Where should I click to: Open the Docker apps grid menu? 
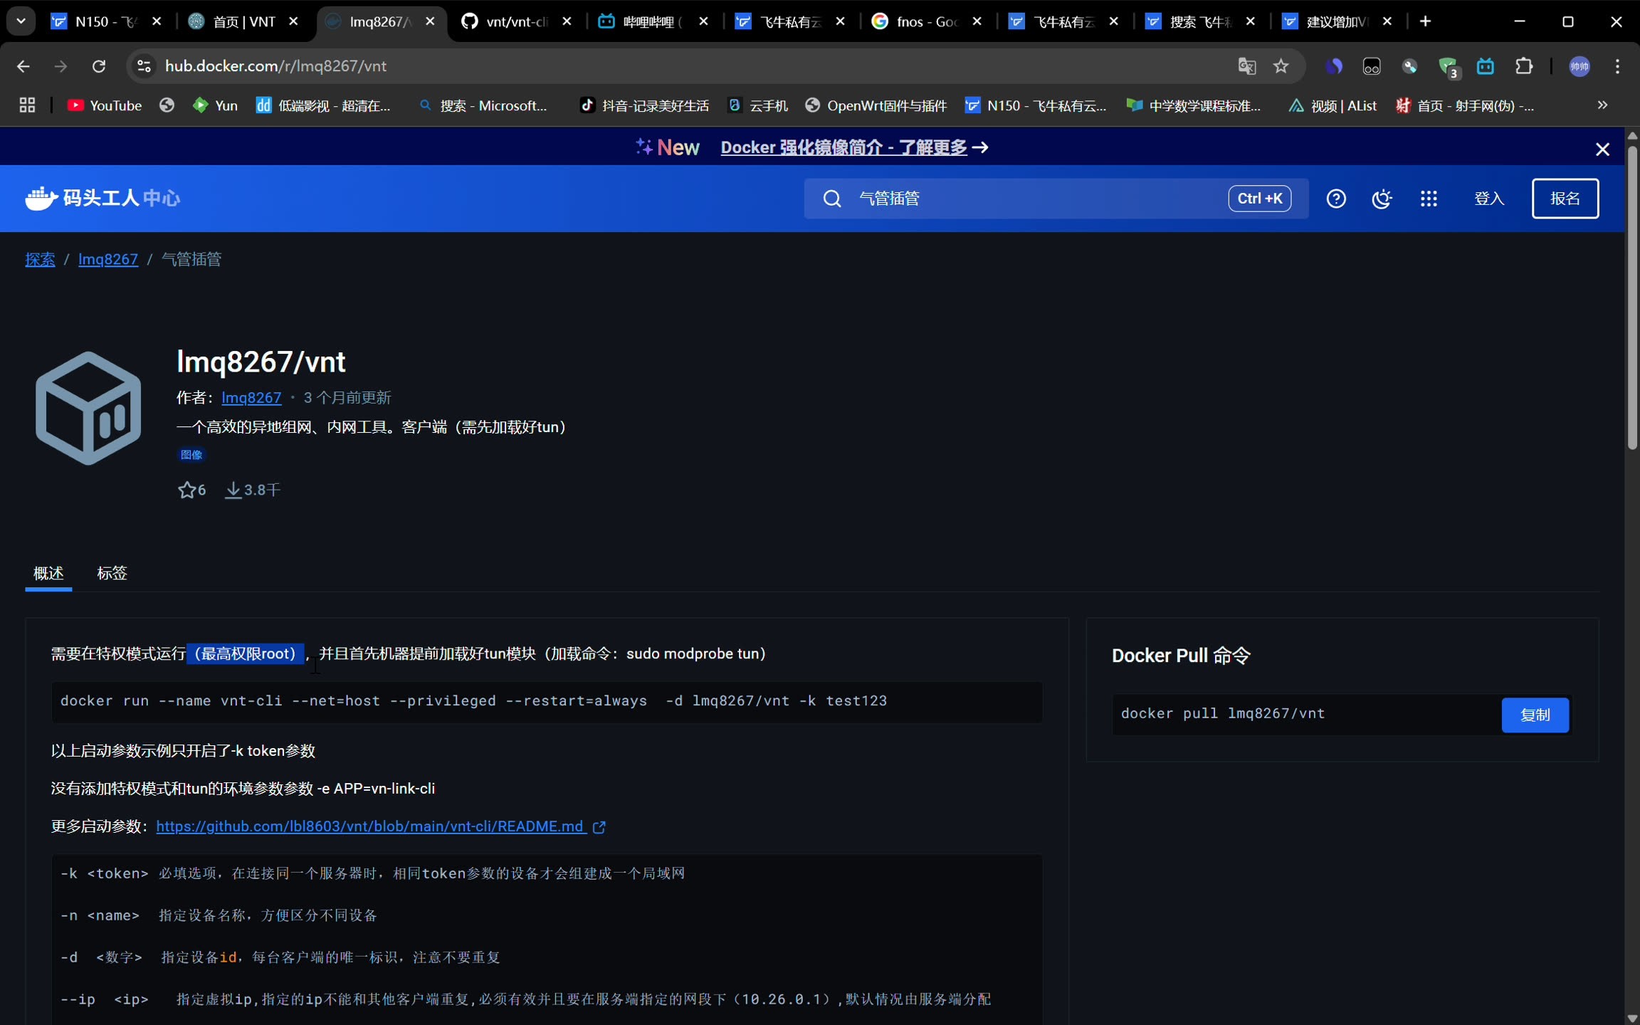[1429, 199]
